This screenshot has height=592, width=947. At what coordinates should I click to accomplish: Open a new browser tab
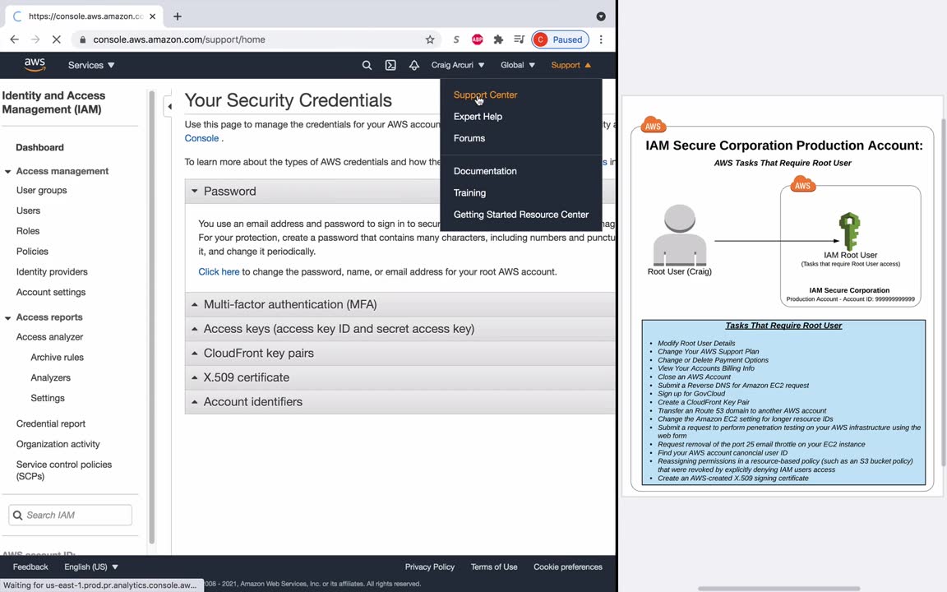point(177,16)
